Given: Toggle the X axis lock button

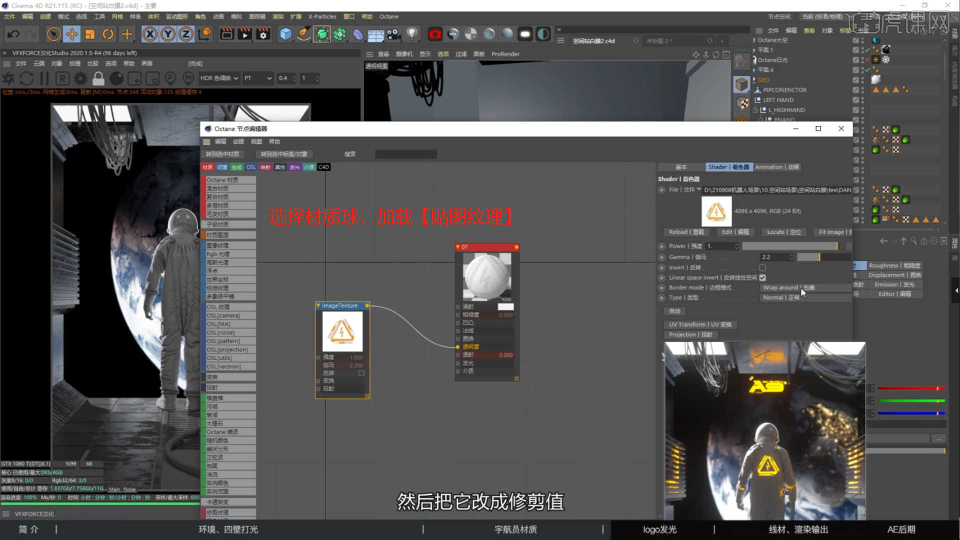Looking at the screenshot, I should (149, 34).
